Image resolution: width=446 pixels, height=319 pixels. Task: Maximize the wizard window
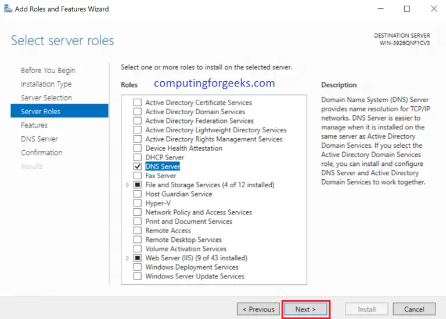coord(407,9)
